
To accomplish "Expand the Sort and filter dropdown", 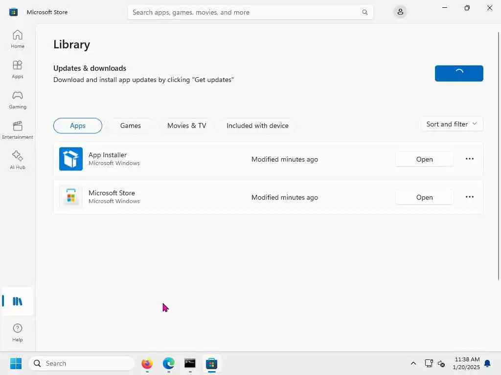I will click(x=452, y=124).
